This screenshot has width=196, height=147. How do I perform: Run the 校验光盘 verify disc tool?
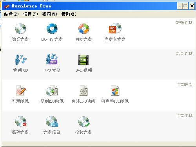pos(84,122)
